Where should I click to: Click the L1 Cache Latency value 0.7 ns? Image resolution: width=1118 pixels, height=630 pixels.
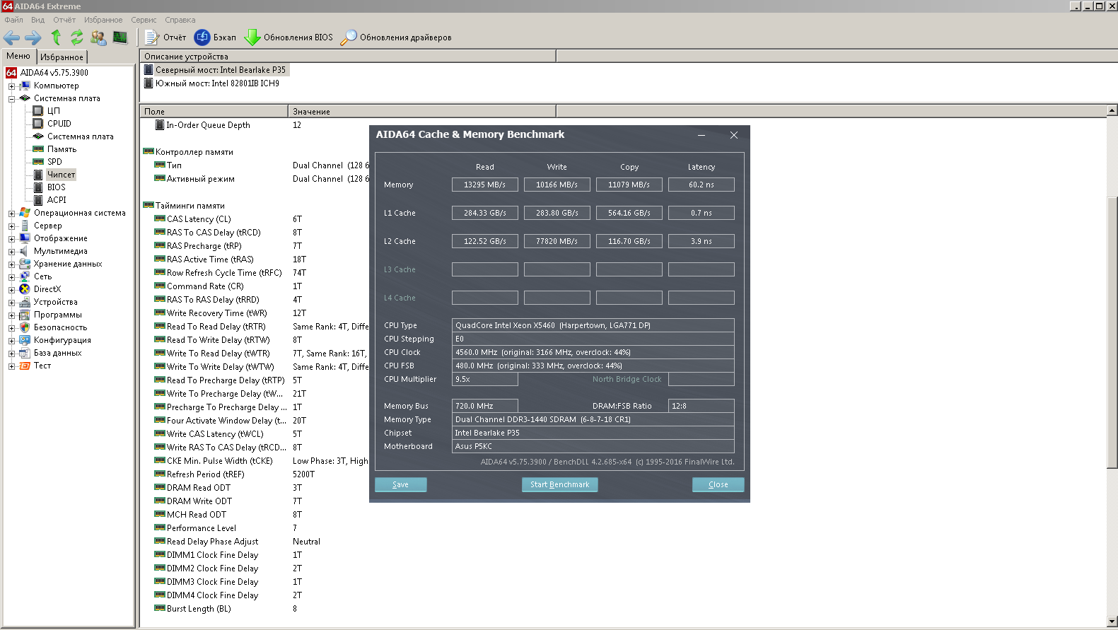click(x=701, y=213)
